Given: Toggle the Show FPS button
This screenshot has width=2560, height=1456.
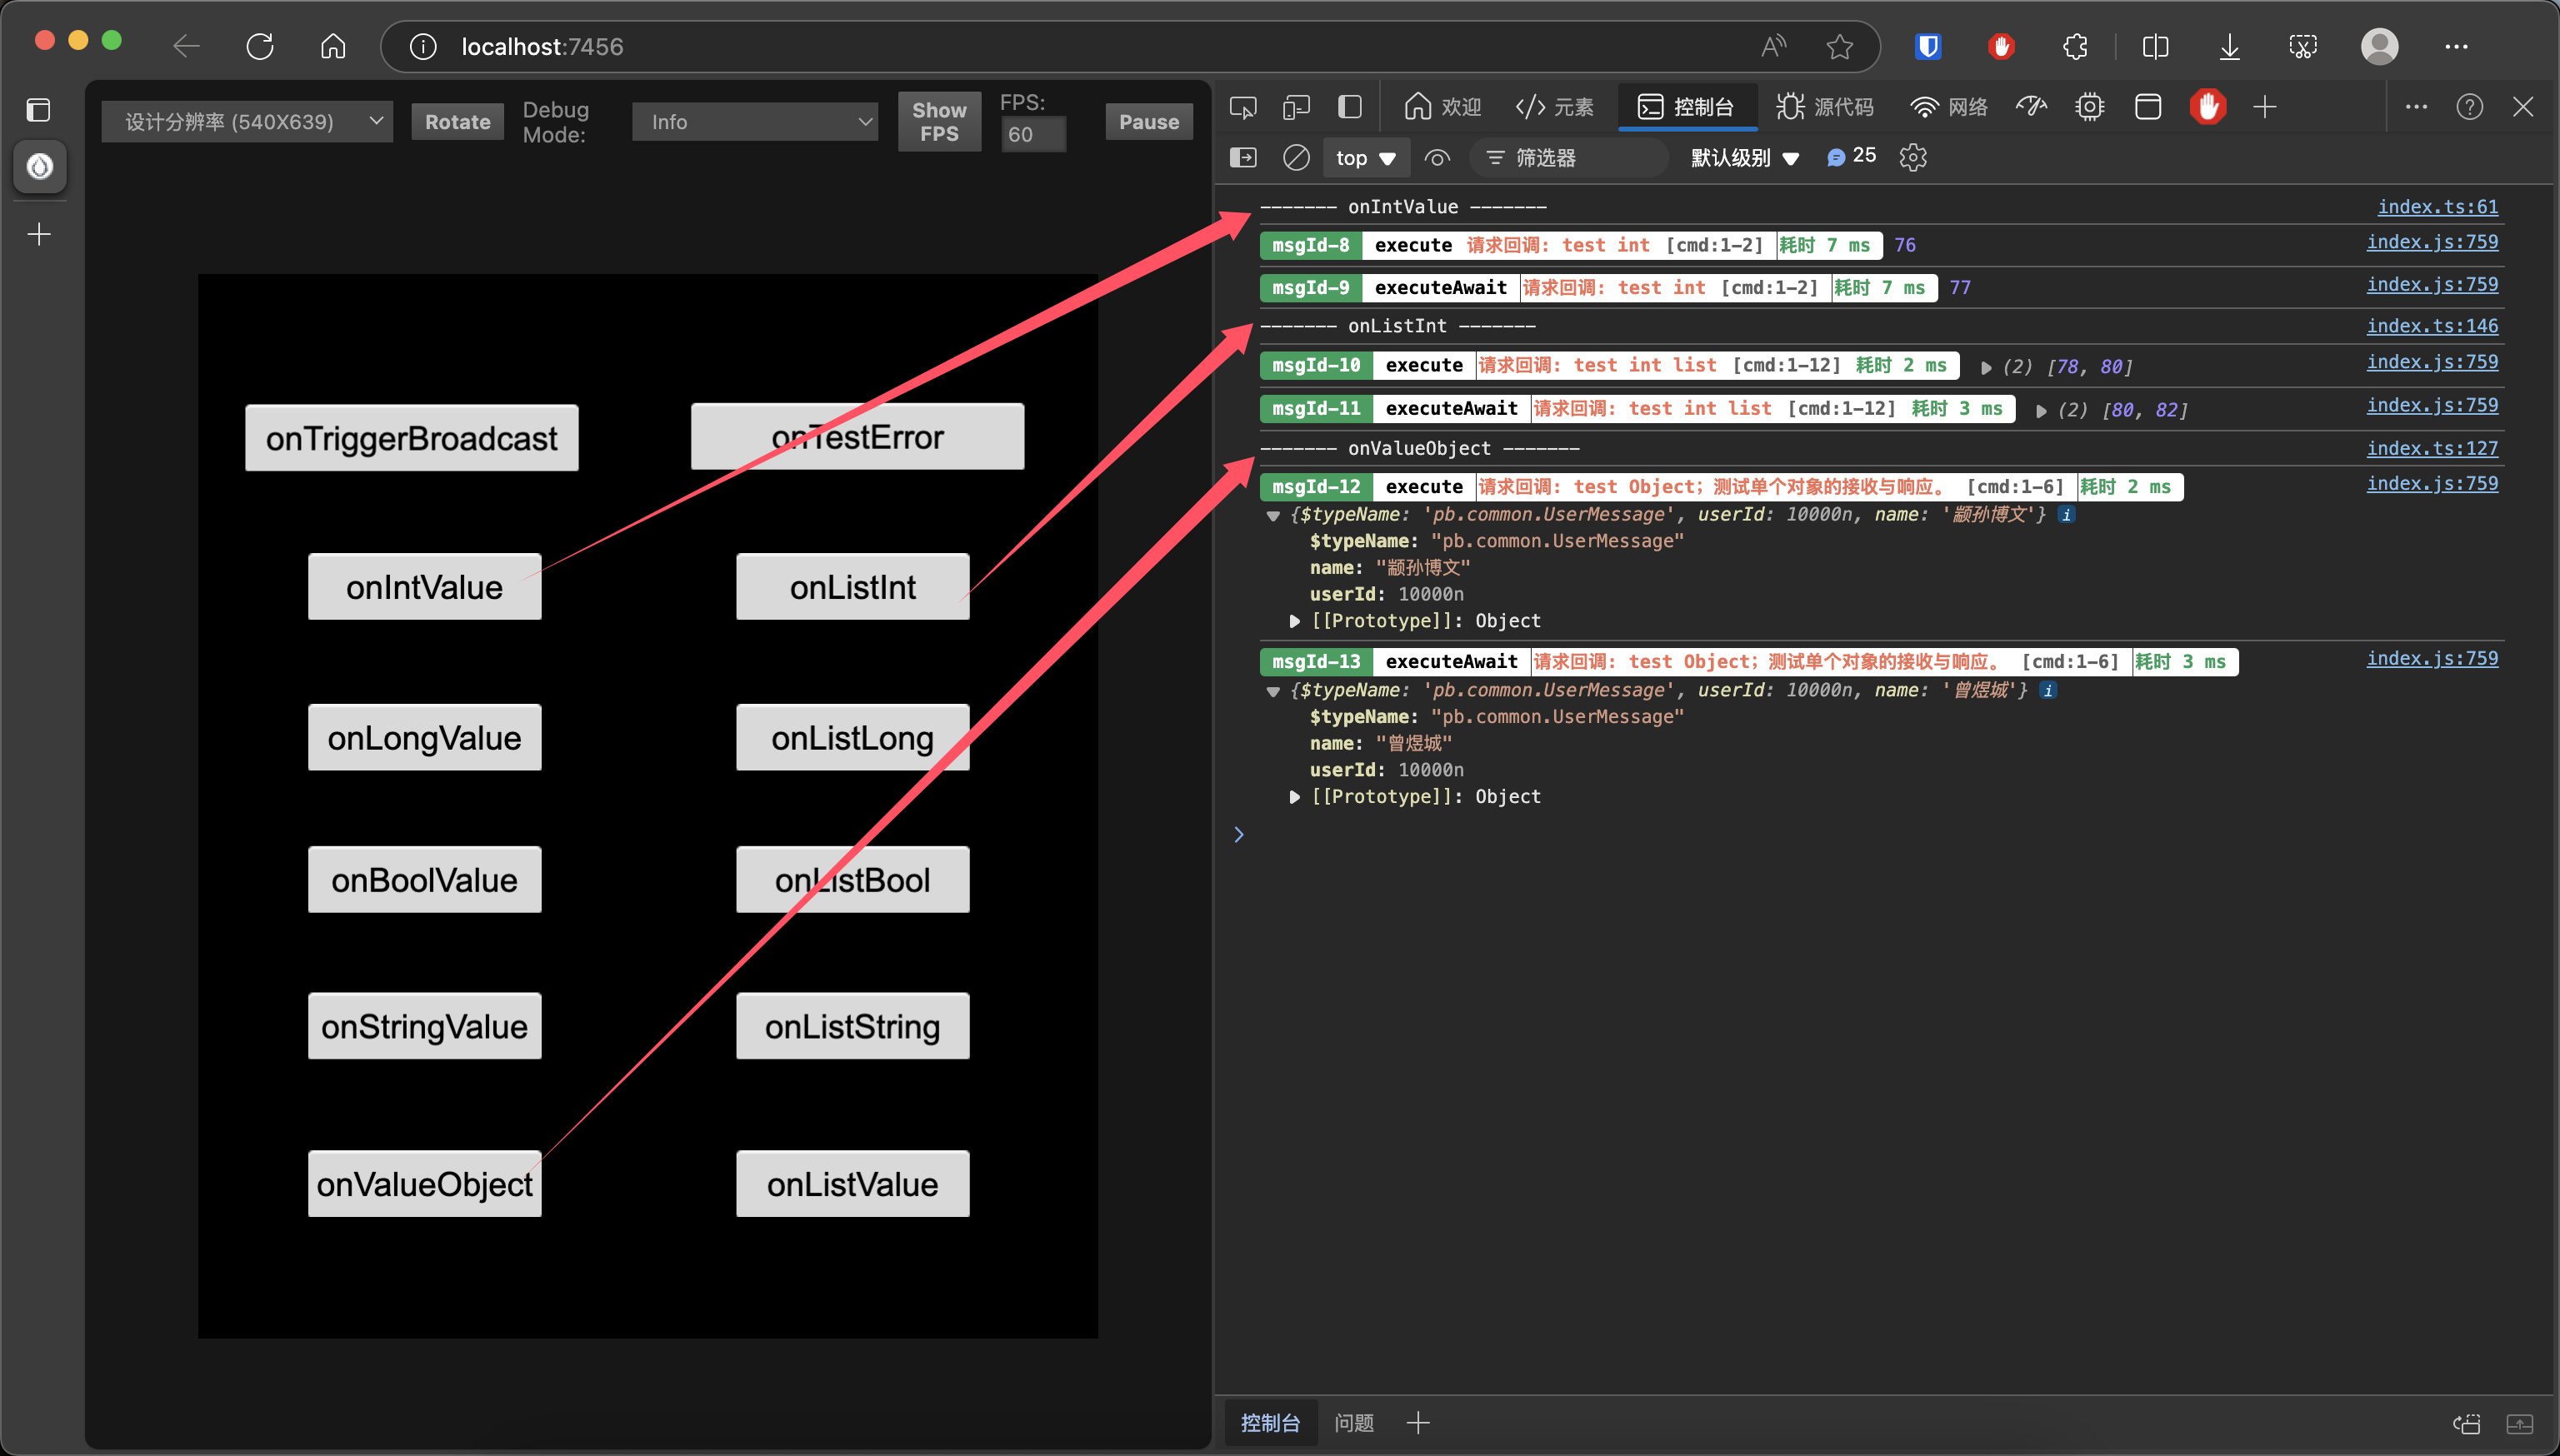Looking at the screenshot, I should coord(938,122).
